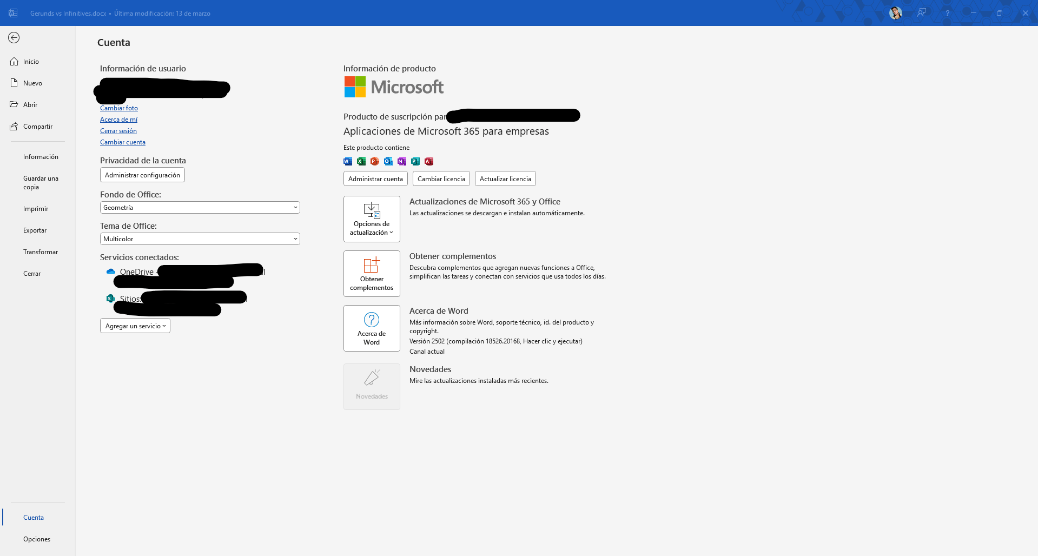Click the Cerrar sesión link
The image size is (1038, 556).
click(118, 131)
